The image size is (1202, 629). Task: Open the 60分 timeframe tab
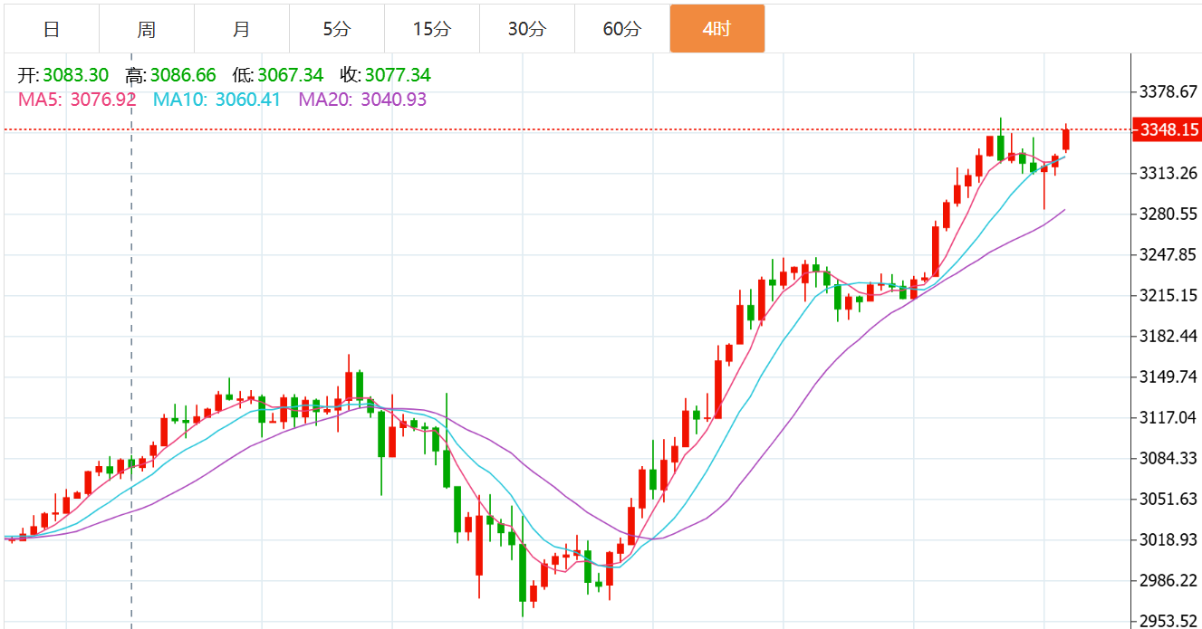(622, 29)
